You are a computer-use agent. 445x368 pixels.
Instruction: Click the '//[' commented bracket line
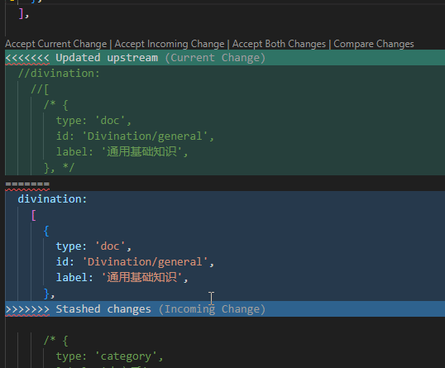40,89
